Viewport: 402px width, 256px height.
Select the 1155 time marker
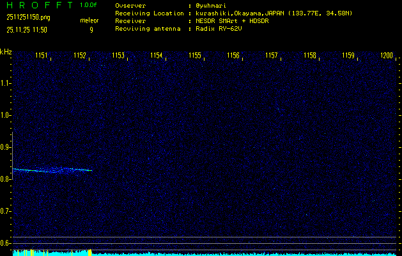(x=195, y=56)
